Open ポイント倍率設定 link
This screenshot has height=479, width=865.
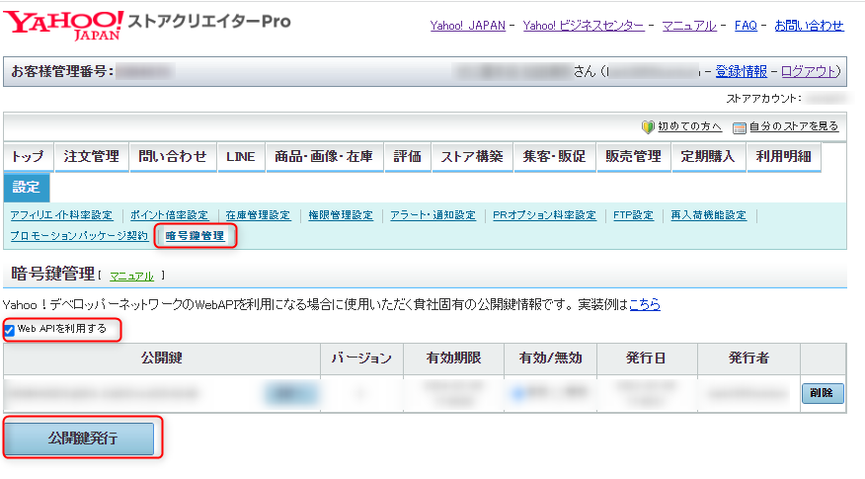point(169,215)
